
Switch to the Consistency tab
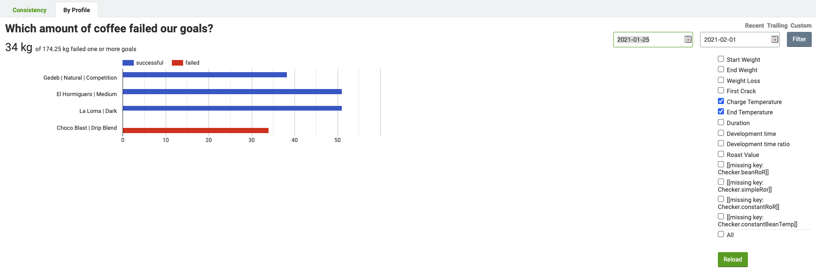[x=30, y=10]
